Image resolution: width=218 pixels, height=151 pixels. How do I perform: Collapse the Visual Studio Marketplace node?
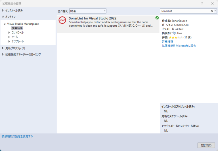(5, 24)
